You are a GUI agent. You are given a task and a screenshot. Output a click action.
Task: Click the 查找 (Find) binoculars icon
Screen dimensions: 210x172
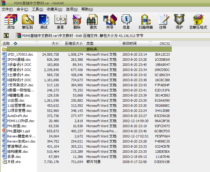point(92,20)
